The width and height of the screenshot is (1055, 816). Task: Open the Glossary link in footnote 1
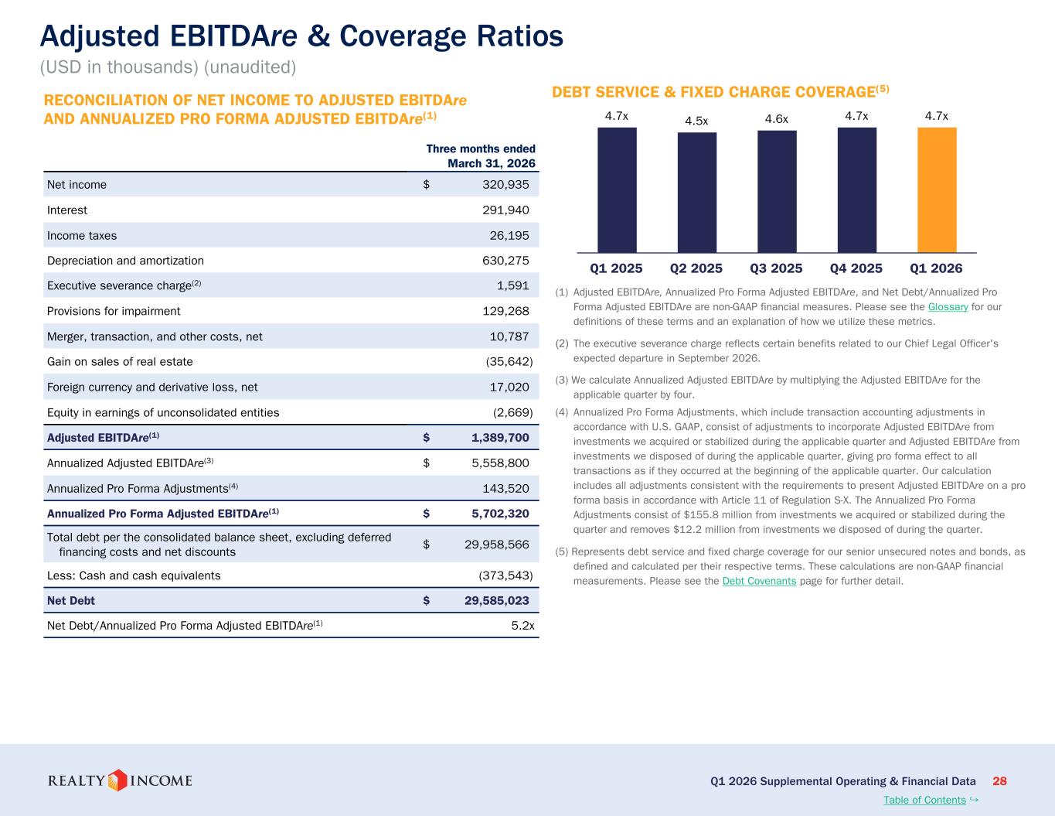tap(948, 307)
